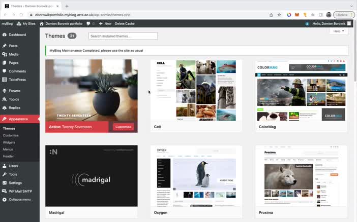Viewport: 357px width, 222px height.
Task: Open the Widgets submenu item
Action: (x=9, y=142)
